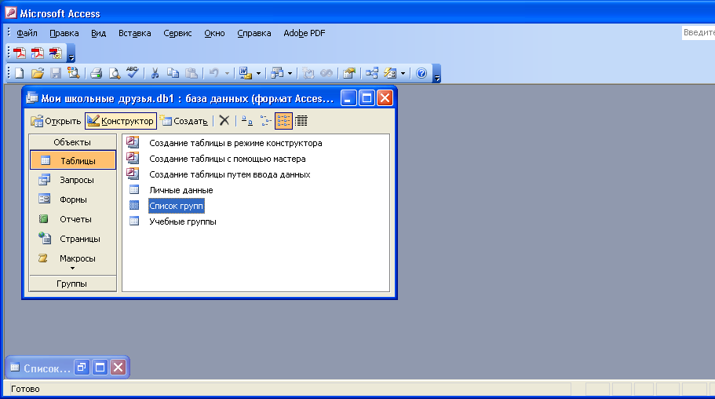Create a new blank database file
Screen dimensions: 715x399
pos(19,73)
